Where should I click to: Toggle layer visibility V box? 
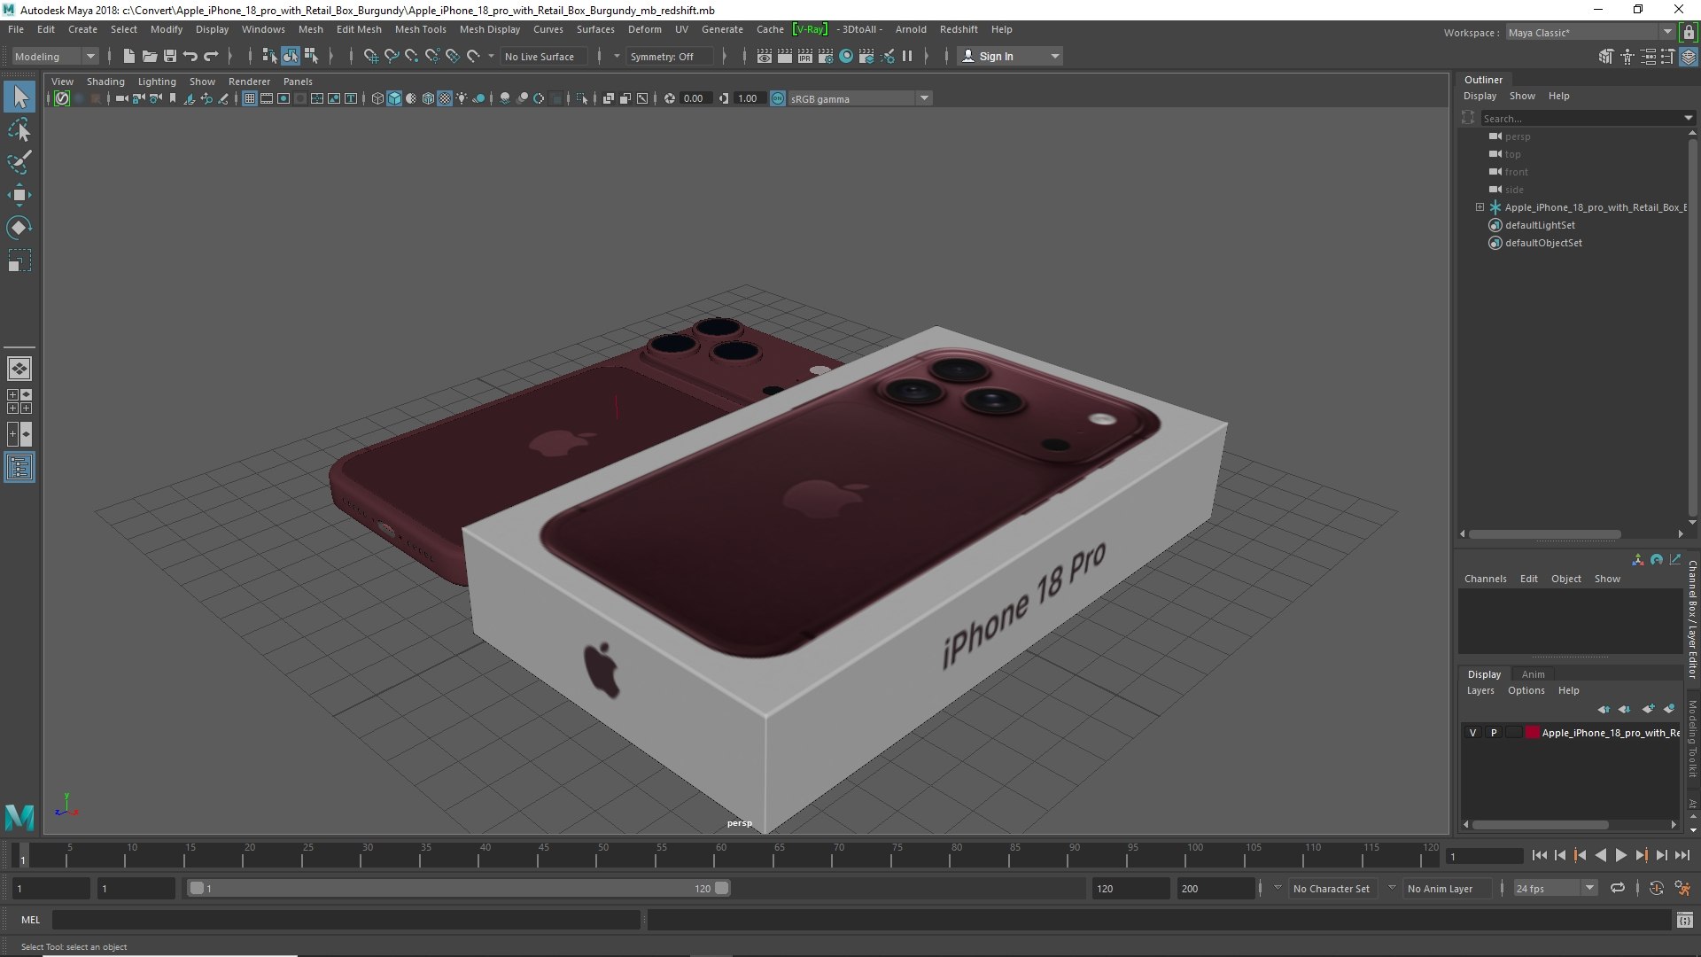[x=1472, y=733]
